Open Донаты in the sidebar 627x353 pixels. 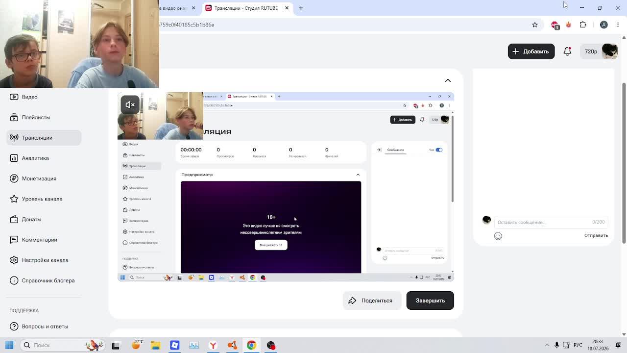[x=44, y=219]
